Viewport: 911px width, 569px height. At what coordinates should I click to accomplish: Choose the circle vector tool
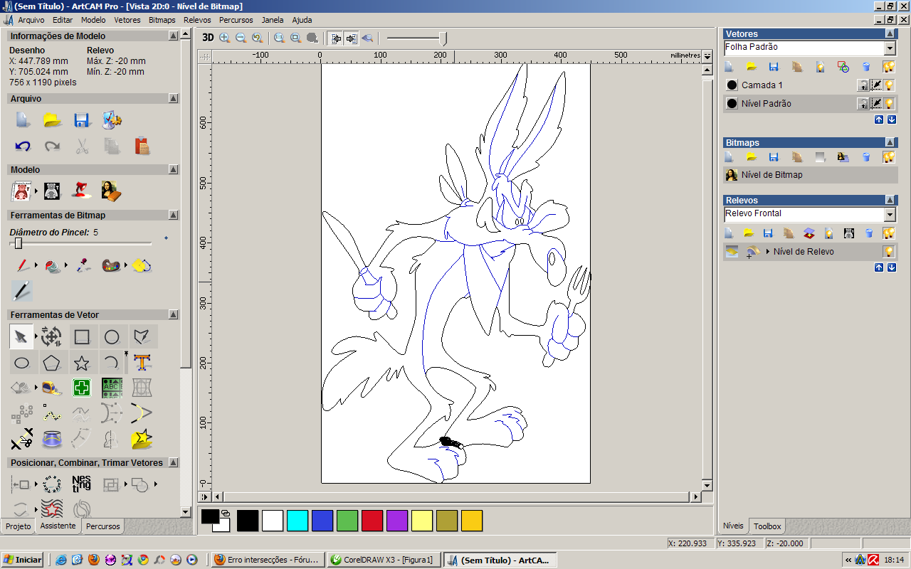[x=112, y=336]
